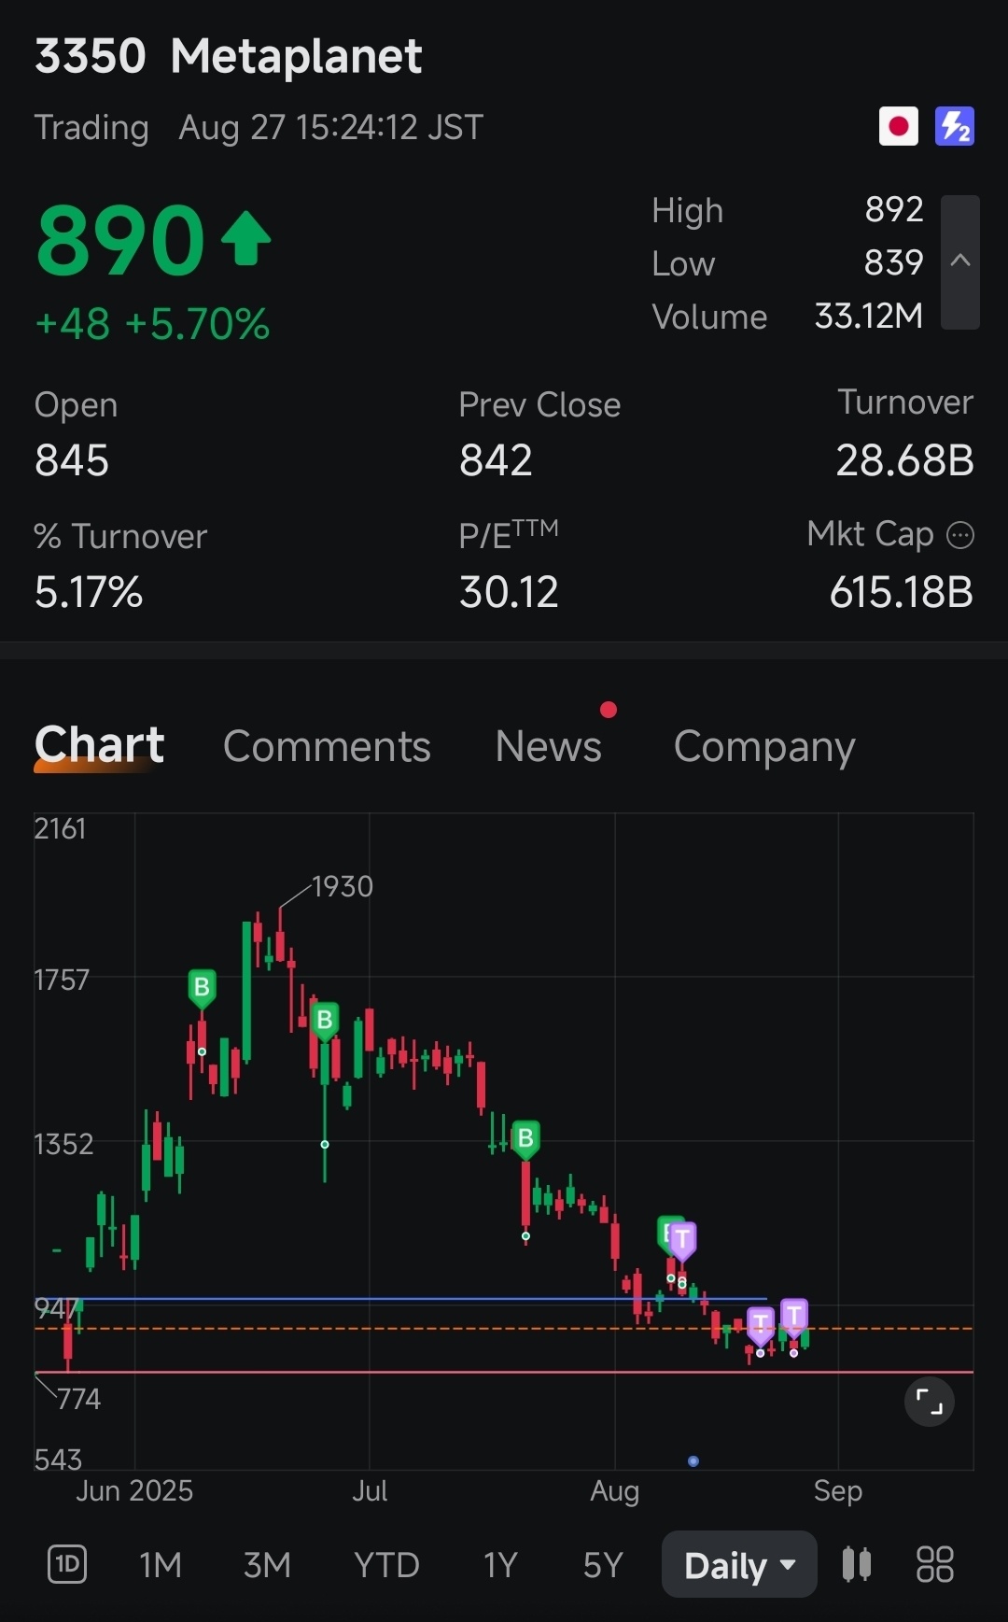Open the Comments tab
Image resolution: width=1008 pixels, height=1622 pixels.
pyautogui.click(x=327, y=746)
